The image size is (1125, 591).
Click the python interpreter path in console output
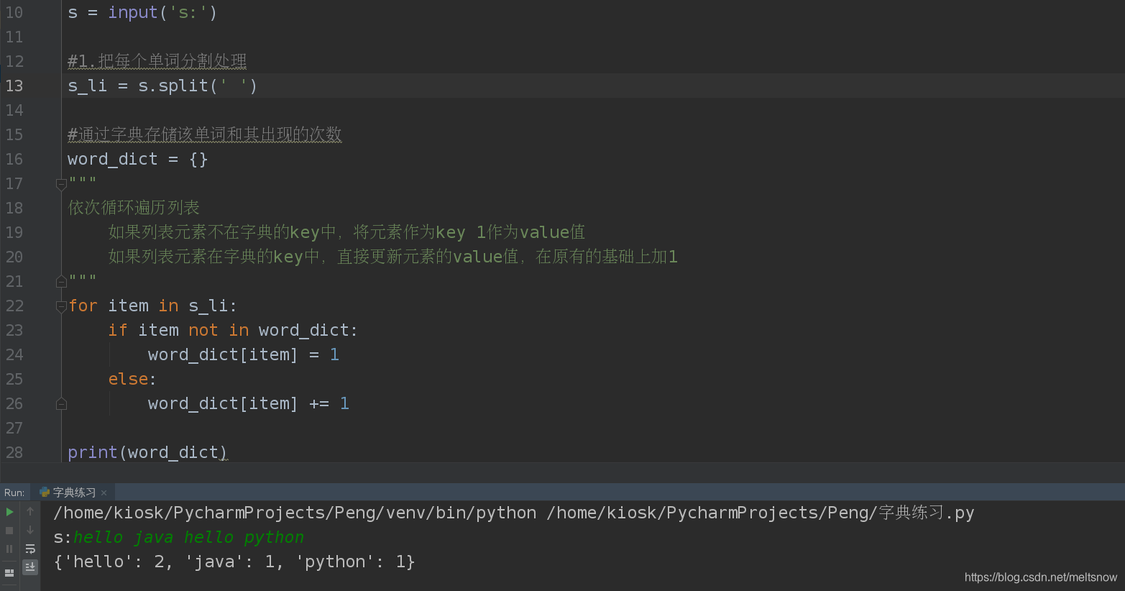(x=295, y=513)
